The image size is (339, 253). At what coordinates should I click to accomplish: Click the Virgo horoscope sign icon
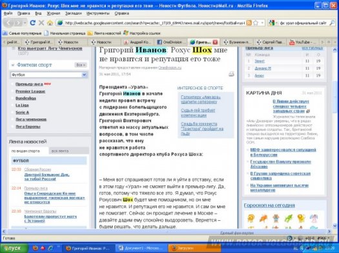point(314,218)
